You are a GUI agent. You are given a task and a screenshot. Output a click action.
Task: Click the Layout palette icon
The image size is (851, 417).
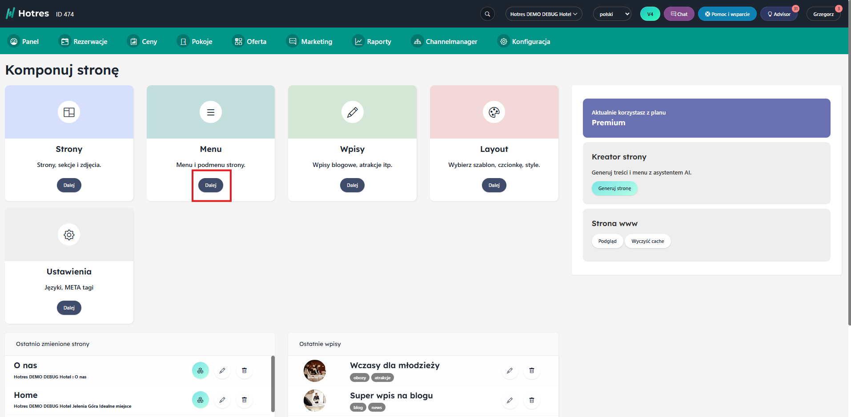tap(494, 112)
